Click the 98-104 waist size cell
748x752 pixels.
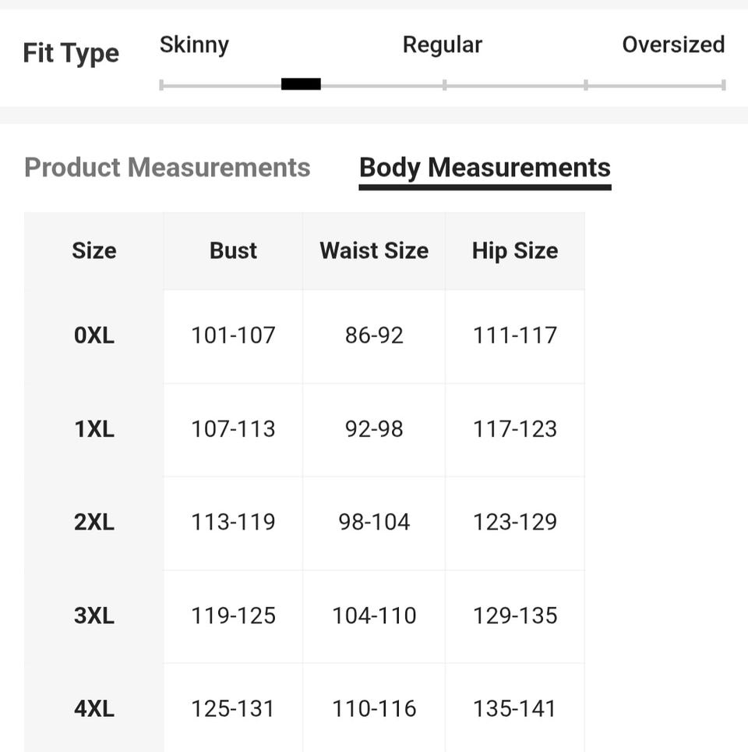[374, 522]
